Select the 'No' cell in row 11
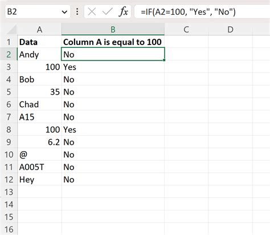Screen dimensions: 270x235 (113, 167)
